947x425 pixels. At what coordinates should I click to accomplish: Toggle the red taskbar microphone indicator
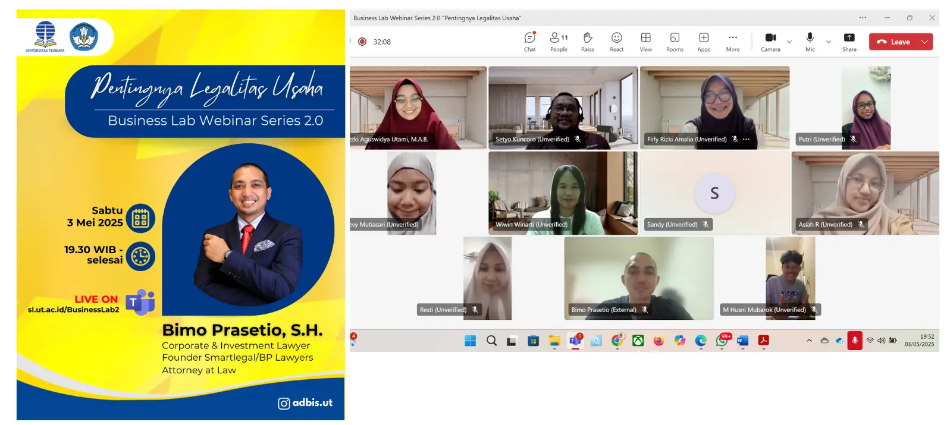(x=854, y=341)
